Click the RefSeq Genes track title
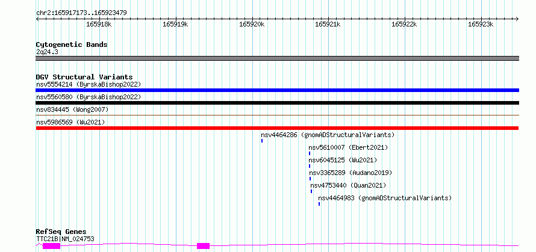The height and width of the screenshot is (252, 536). tap(61, 232)
